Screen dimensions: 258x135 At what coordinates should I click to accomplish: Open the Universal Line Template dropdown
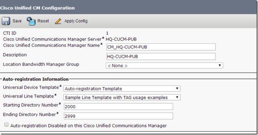coord(122,97)
